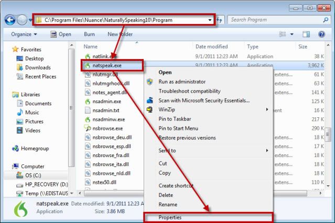This screenshot has height=223, width=335.
Task: Sort by the Type column header
Action: pyautogui.click(x=253, y=47)
